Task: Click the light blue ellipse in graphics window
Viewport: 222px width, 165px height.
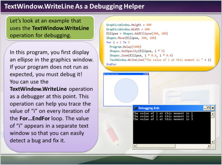Action: click(x=126, y=90)
